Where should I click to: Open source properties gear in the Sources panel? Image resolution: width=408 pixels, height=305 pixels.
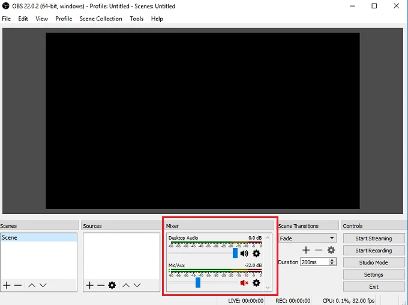pos(112,285)
